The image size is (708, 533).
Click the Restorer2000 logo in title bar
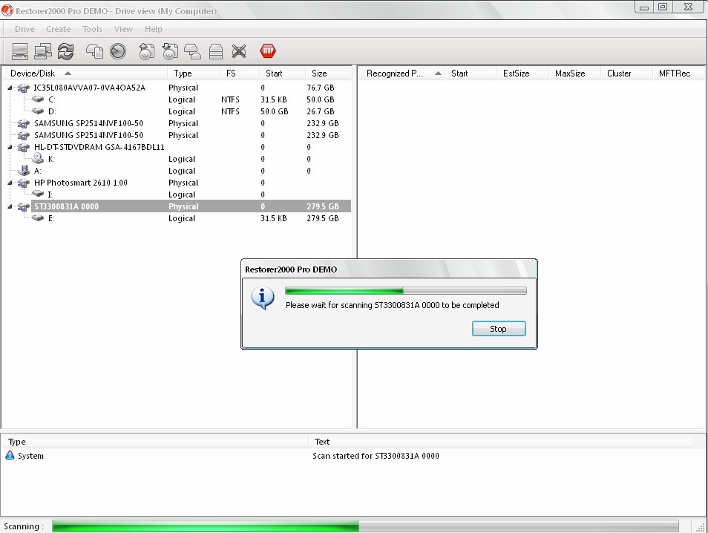tap(7, 10)
